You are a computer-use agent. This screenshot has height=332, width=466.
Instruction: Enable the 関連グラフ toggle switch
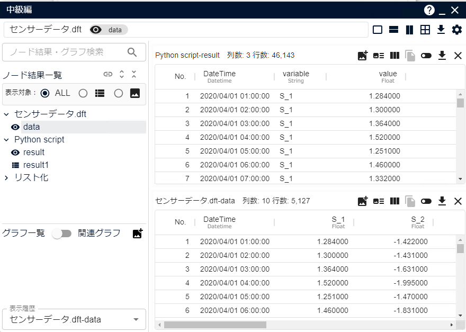coord(62,234)
